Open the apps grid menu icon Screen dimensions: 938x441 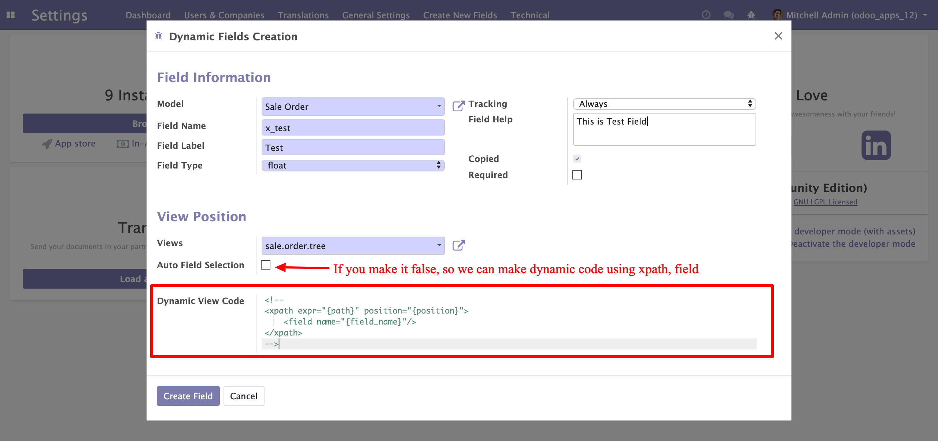[x=11, y=15]
